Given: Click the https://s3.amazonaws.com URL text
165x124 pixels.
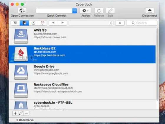Looking at the screenshot, I should [50, 37].
